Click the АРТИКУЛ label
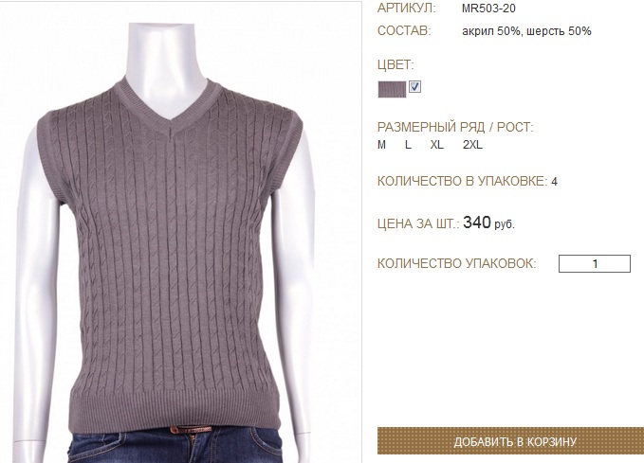 (x=406, y=9)
